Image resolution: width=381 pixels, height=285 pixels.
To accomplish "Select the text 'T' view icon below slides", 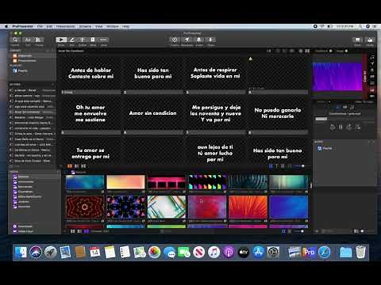I will click(x=277, y=166).
